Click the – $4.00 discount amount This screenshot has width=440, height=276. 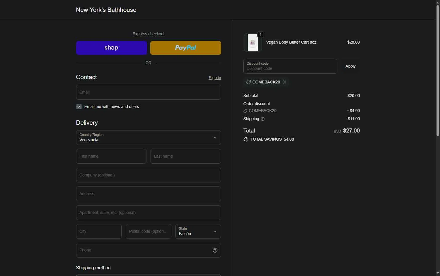coord(353,111)
